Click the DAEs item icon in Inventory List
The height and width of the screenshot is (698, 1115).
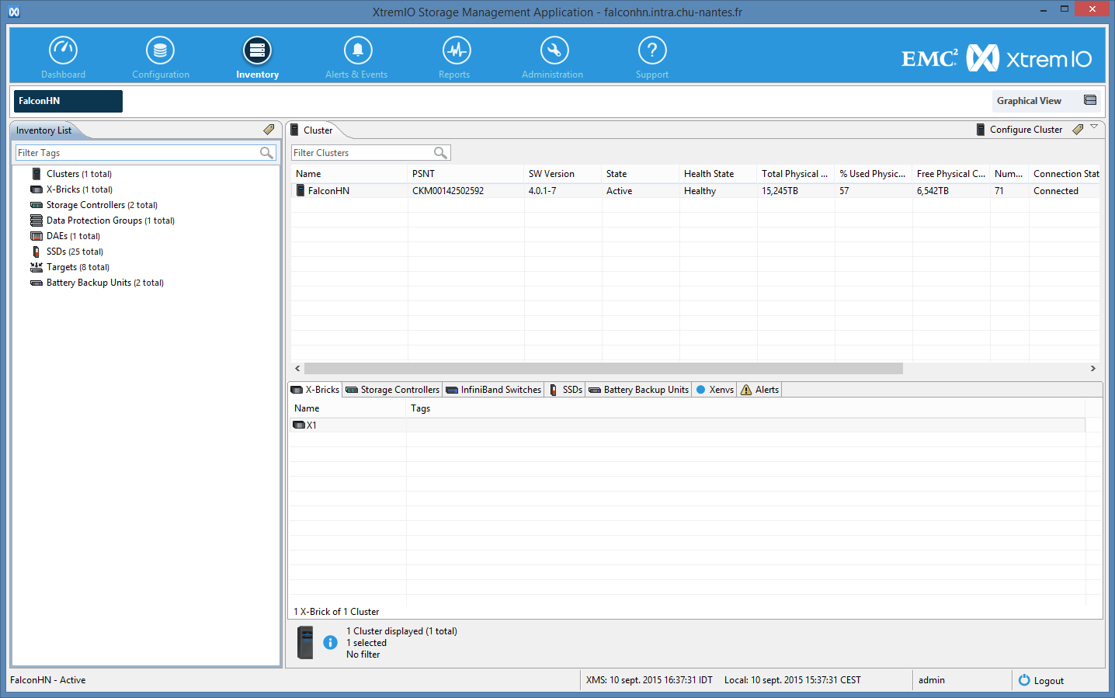[x=36, y=236]
